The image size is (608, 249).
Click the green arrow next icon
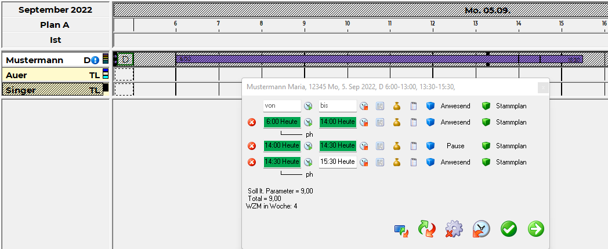pyautogui.click(x=535, y=229)
